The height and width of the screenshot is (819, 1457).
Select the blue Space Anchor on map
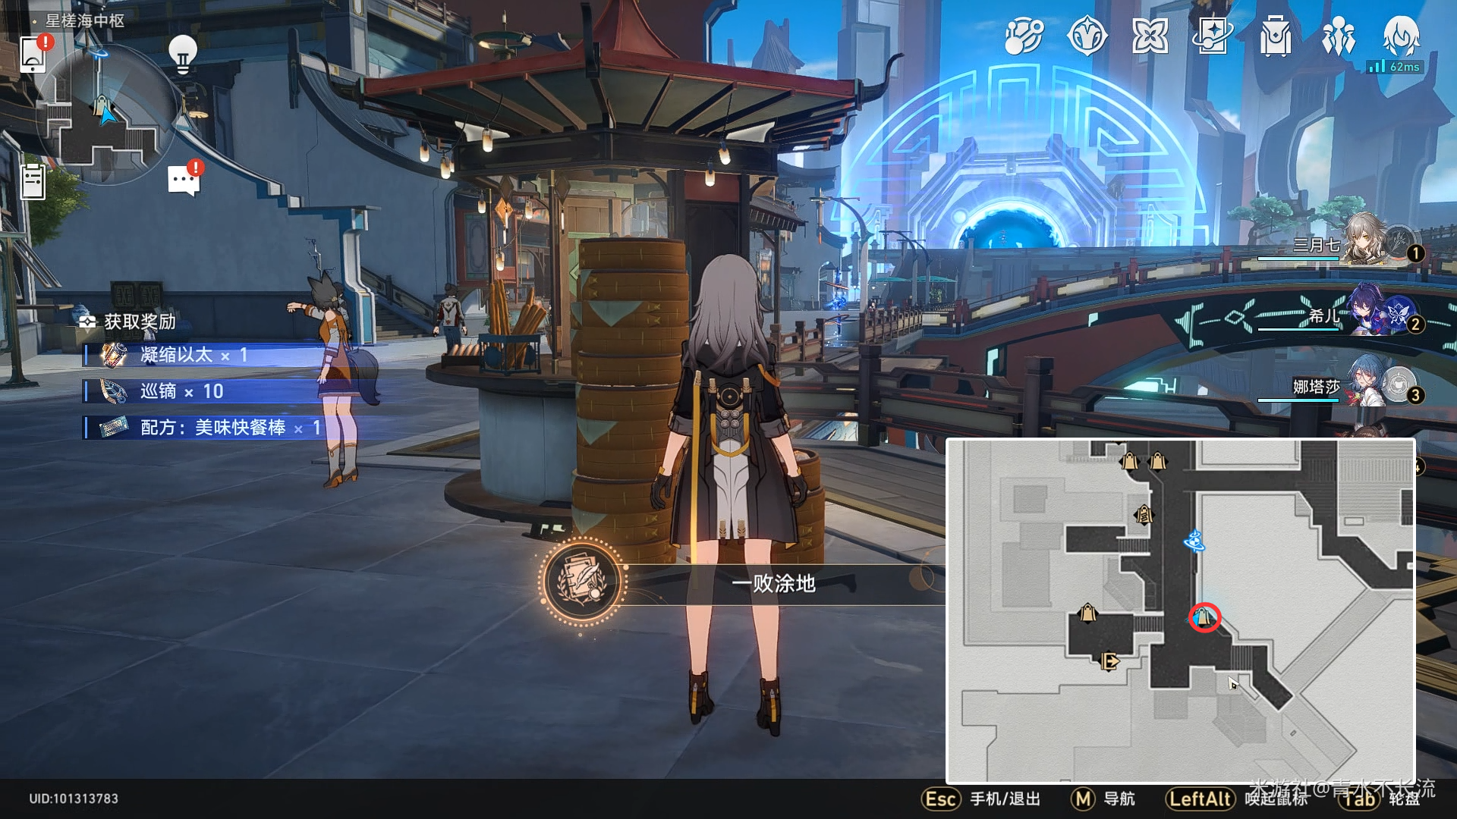tap(1194, 541)
